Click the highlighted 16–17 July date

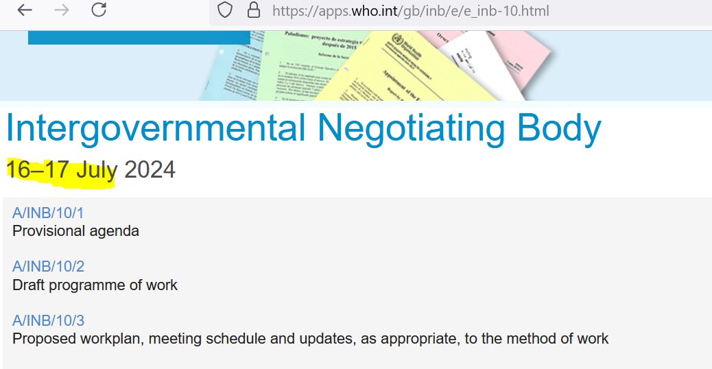[x=62, y=169]
